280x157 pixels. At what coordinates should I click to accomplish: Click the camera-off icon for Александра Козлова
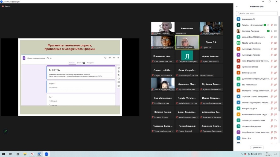pyautogui.click(x=275, y=49)
